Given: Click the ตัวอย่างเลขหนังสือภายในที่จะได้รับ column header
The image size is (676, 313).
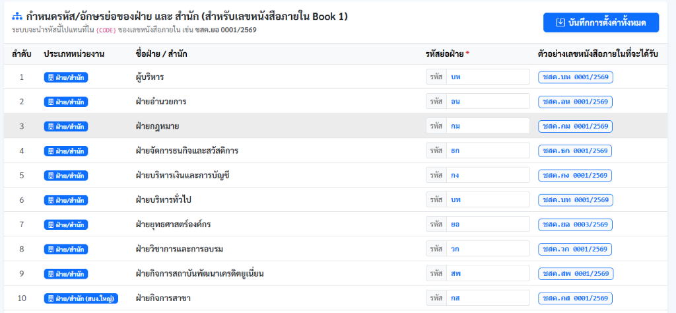Looking at the screenshot, I should coord(598,54).
